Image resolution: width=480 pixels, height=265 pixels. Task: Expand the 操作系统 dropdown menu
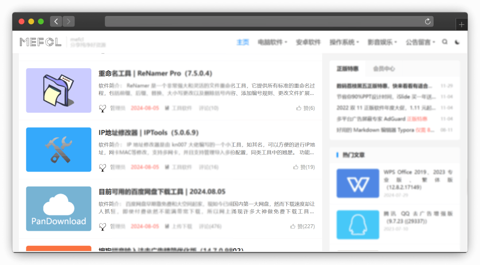344,42
